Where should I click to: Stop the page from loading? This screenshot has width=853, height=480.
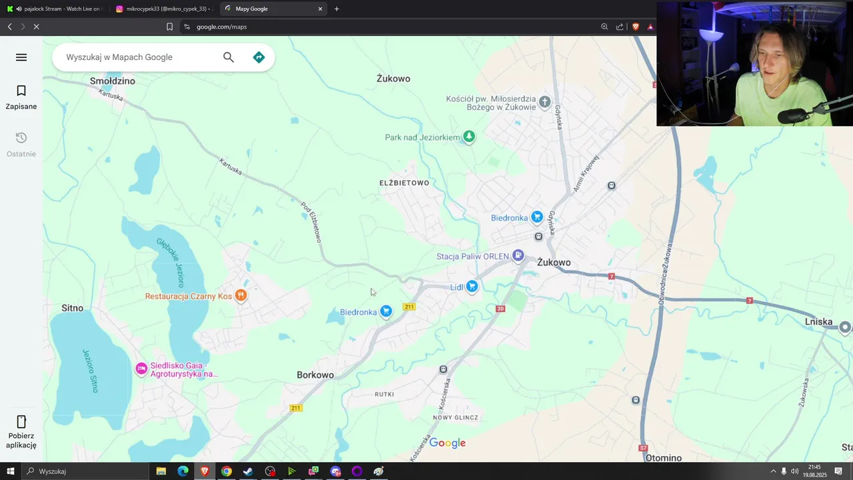click(x=36, y=27)
